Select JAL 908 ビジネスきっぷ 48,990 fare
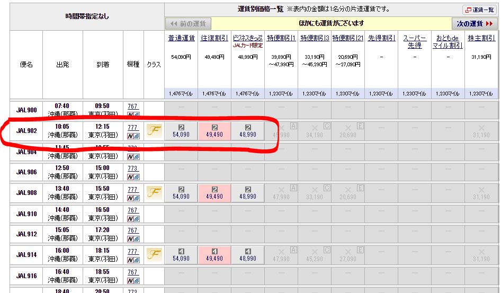Screen dimensions: 501x293 [248, 193]
